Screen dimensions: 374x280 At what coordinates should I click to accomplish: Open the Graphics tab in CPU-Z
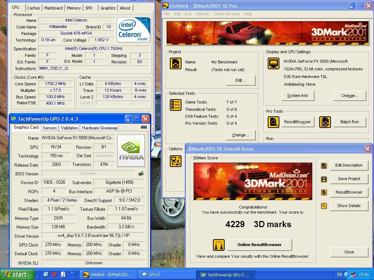[x=108, y=8]
